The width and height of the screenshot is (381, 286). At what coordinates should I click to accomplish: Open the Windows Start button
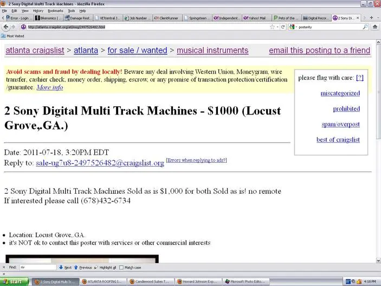[14, 282]
